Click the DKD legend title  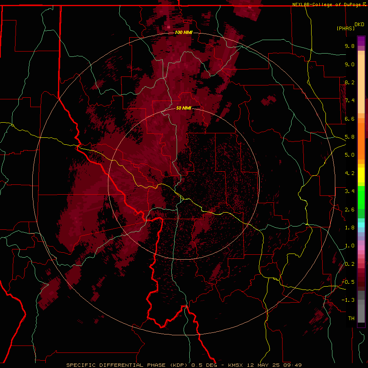coord(359,25)
